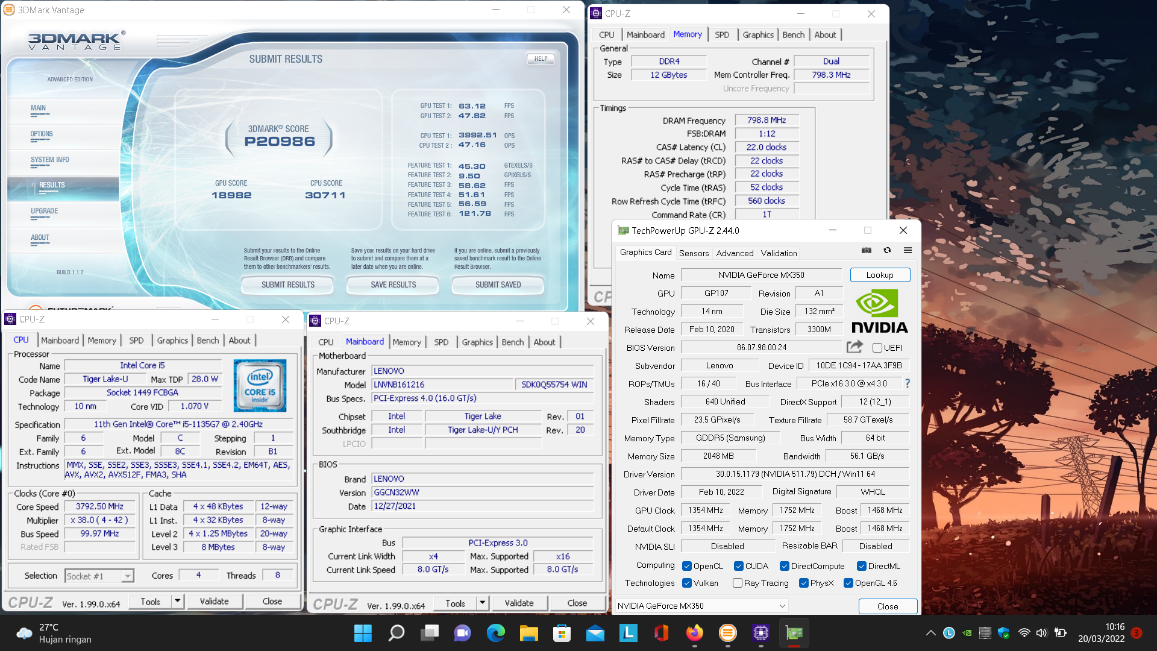
Task: Open OPTIONS in 3DMark sidebar
Action: click(42, 134)
